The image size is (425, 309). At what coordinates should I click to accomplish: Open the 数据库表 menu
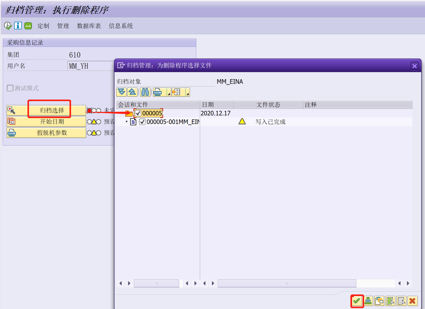[x=89, y=26]
